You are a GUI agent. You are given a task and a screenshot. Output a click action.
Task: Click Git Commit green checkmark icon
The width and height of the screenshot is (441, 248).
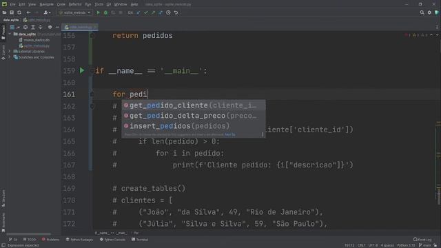145,12
